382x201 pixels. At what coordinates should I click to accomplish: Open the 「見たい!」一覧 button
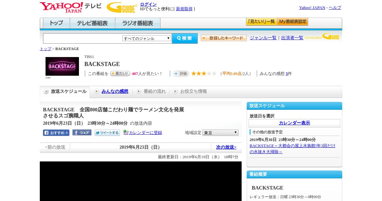point(261,22)
